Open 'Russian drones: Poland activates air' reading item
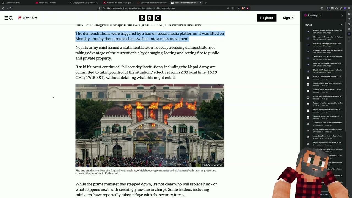This screenshot has width=352, height=198. pos(324,32)
